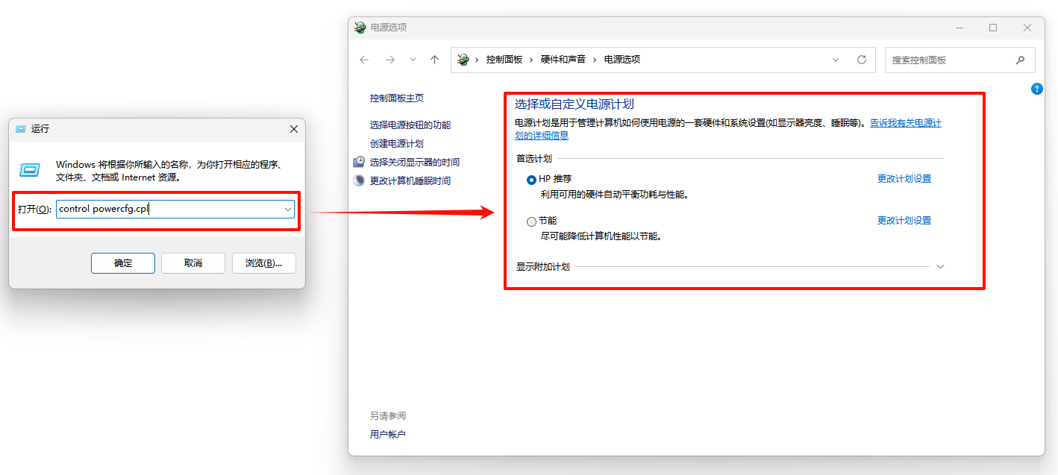
Task: Open 选择关闭显示器的时间 sidebar link
Action: pos(414,162)
